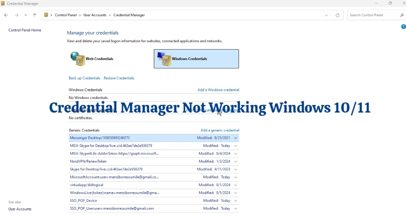Viewport: 406px width, 216px height.
Task: Go up one level with up arrow
Action: (x=35, y=15)
